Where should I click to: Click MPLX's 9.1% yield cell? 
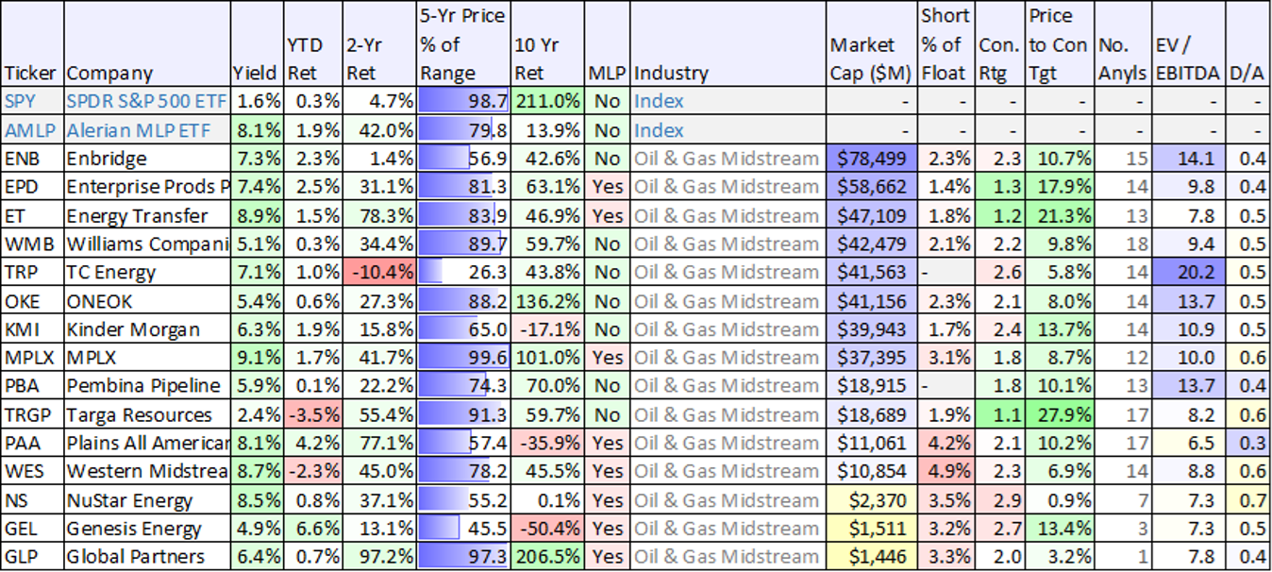point(257,358)
